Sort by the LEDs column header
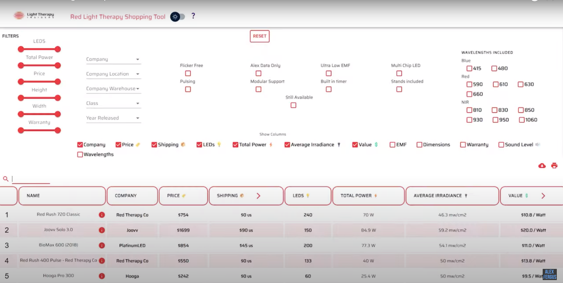This screenshot has width=563, height=283. [308, 196]
